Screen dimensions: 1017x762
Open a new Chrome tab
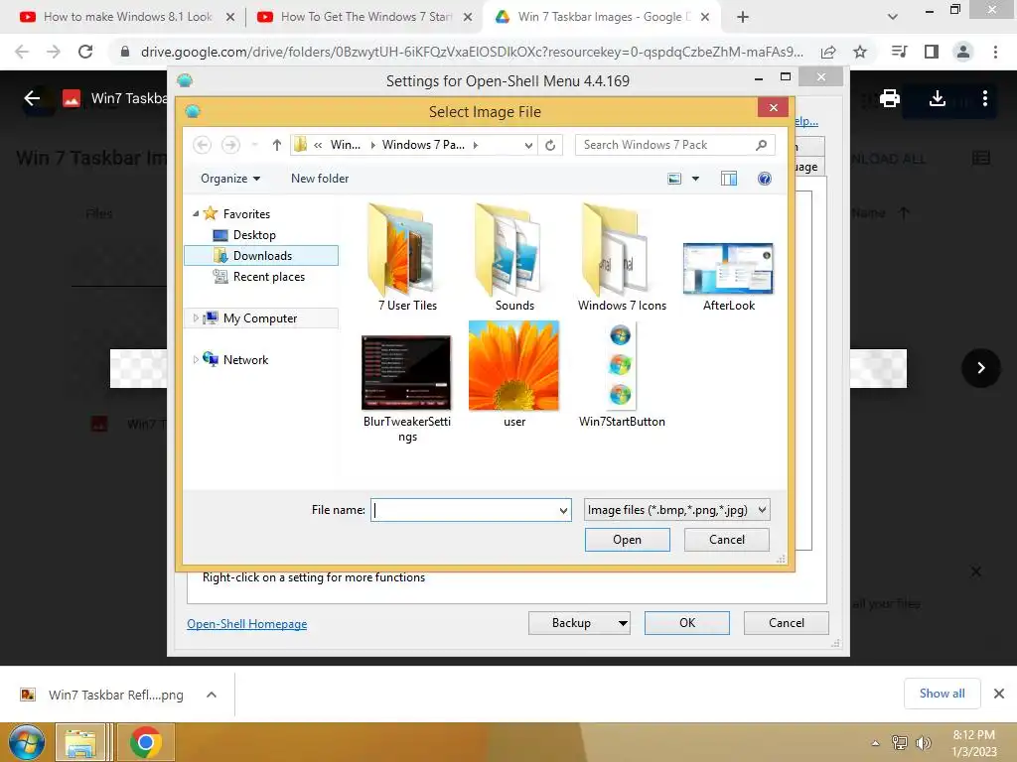point(743,17)
